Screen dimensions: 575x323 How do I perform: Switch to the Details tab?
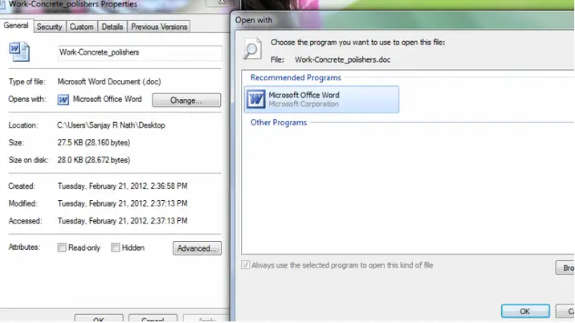(x=112, y=27)
